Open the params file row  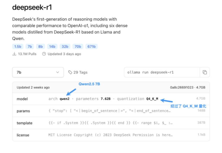[23, 111]
